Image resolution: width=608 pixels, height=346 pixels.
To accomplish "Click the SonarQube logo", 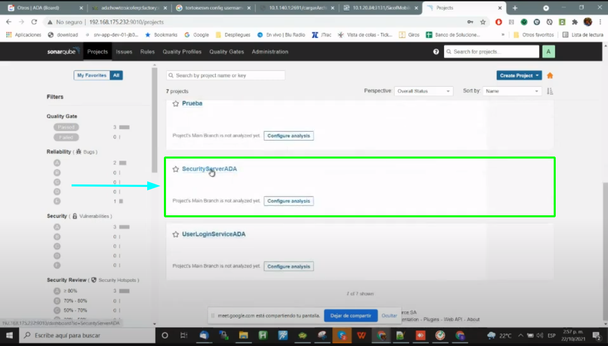I will (64, 52).
